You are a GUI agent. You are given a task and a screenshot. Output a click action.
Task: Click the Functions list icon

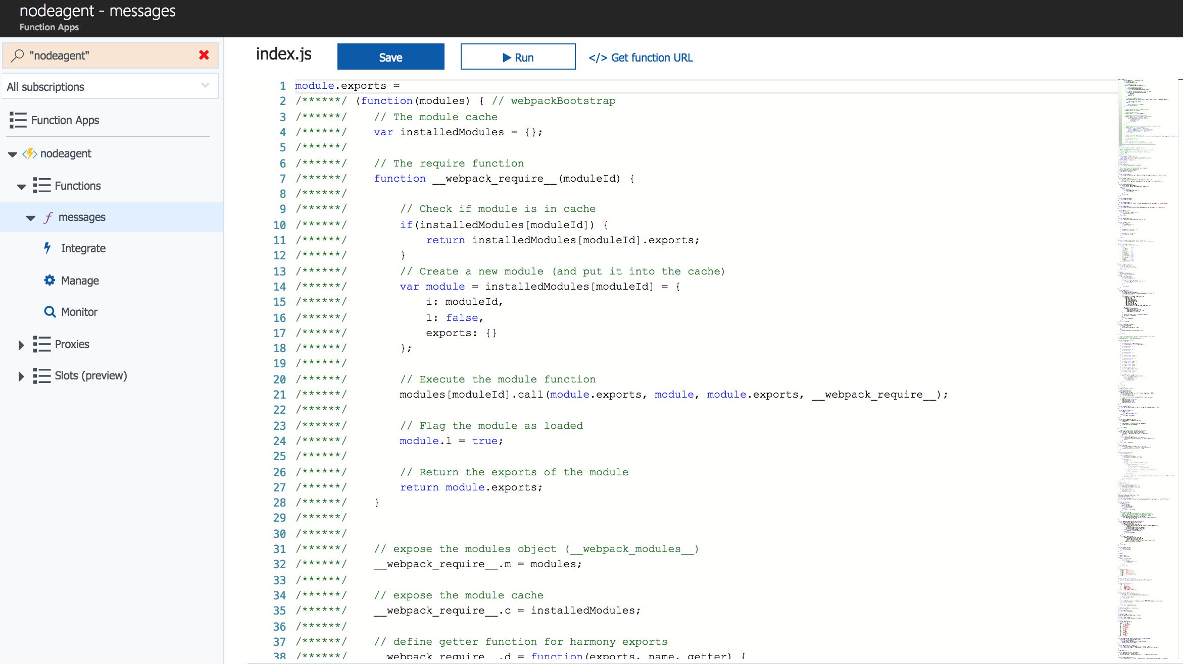click(x=42, y=186)
